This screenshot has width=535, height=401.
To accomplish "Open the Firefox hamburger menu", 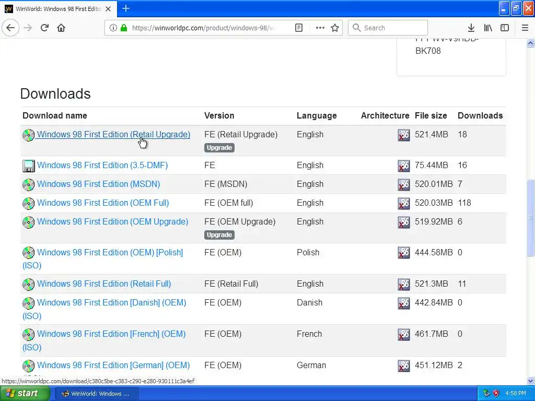I will [x=525, y=28].
